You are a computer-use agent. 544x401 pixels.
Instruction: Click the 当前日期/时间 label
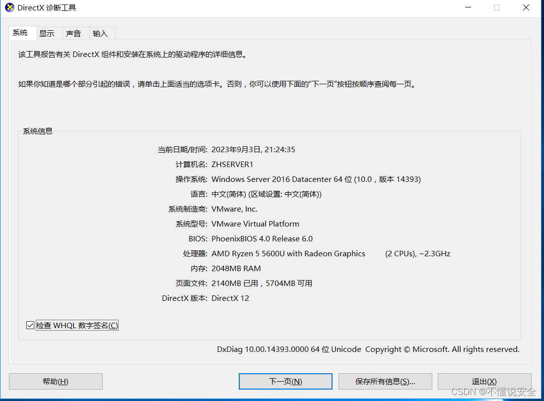(183, 149)
